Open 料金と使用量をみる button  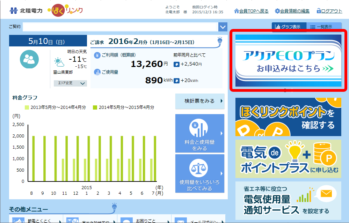199,133
